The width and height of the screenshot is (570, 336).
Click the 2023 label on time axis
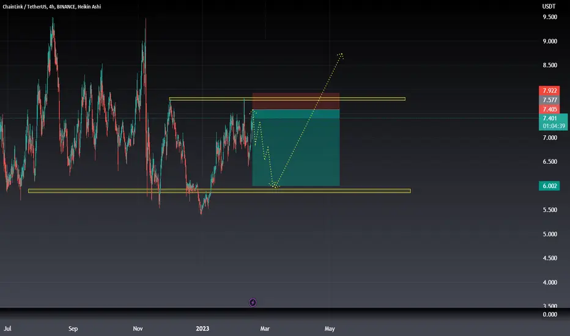[x=202, y=329]
